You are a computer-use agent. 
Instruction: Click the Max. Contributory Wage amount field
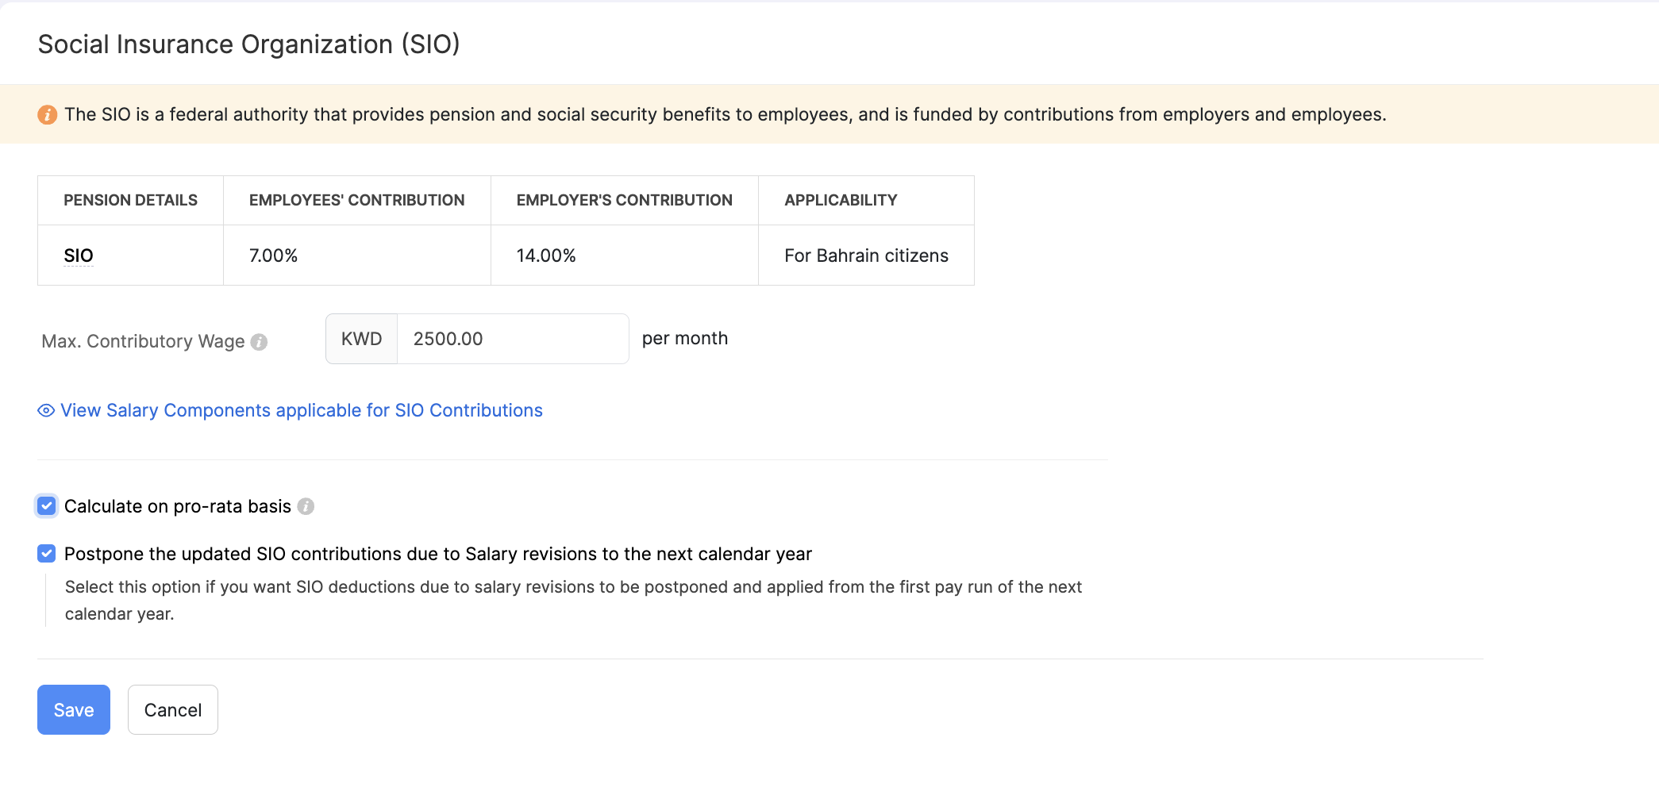click(x=512, y=339)
